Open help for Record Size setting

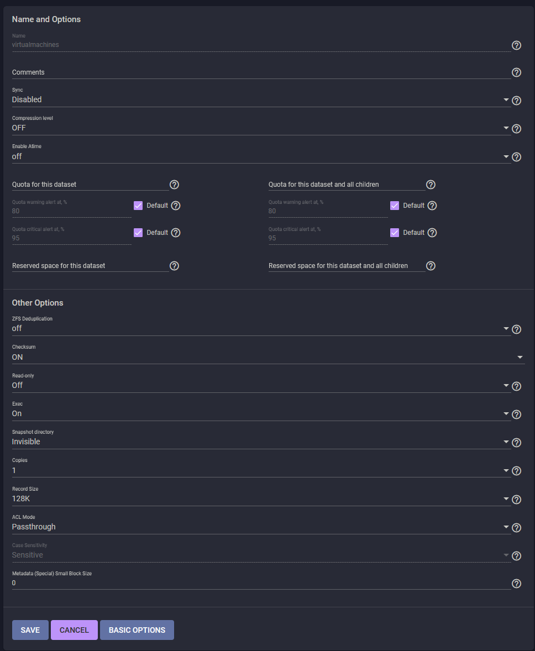click(516, 500)
